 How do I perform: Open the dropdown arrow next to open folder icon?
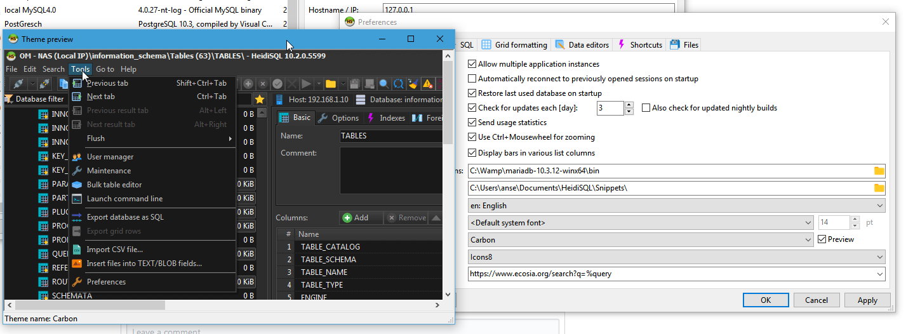point(342,84)
